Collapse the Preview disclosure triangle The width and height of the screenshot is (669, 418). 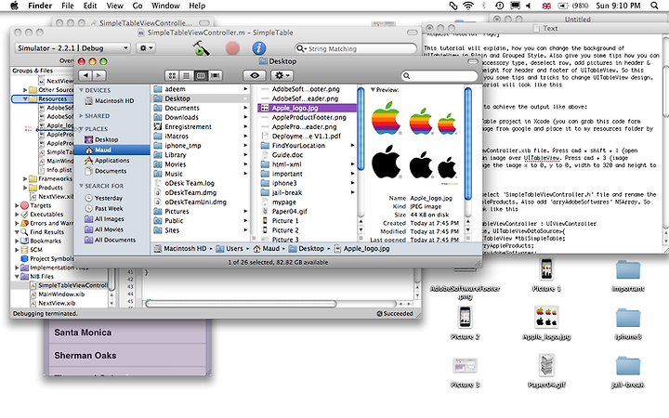click(x=373, y=89)
